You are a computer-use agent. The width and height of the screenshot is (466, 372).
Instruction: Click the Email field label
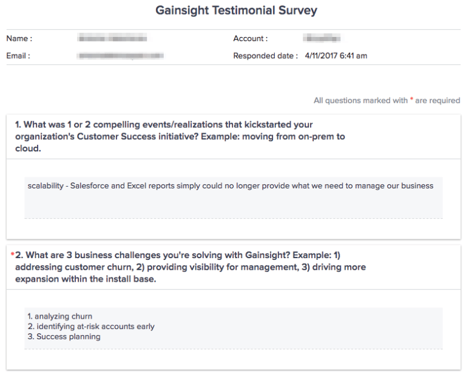pyautogui.click(x=18, y=56)
